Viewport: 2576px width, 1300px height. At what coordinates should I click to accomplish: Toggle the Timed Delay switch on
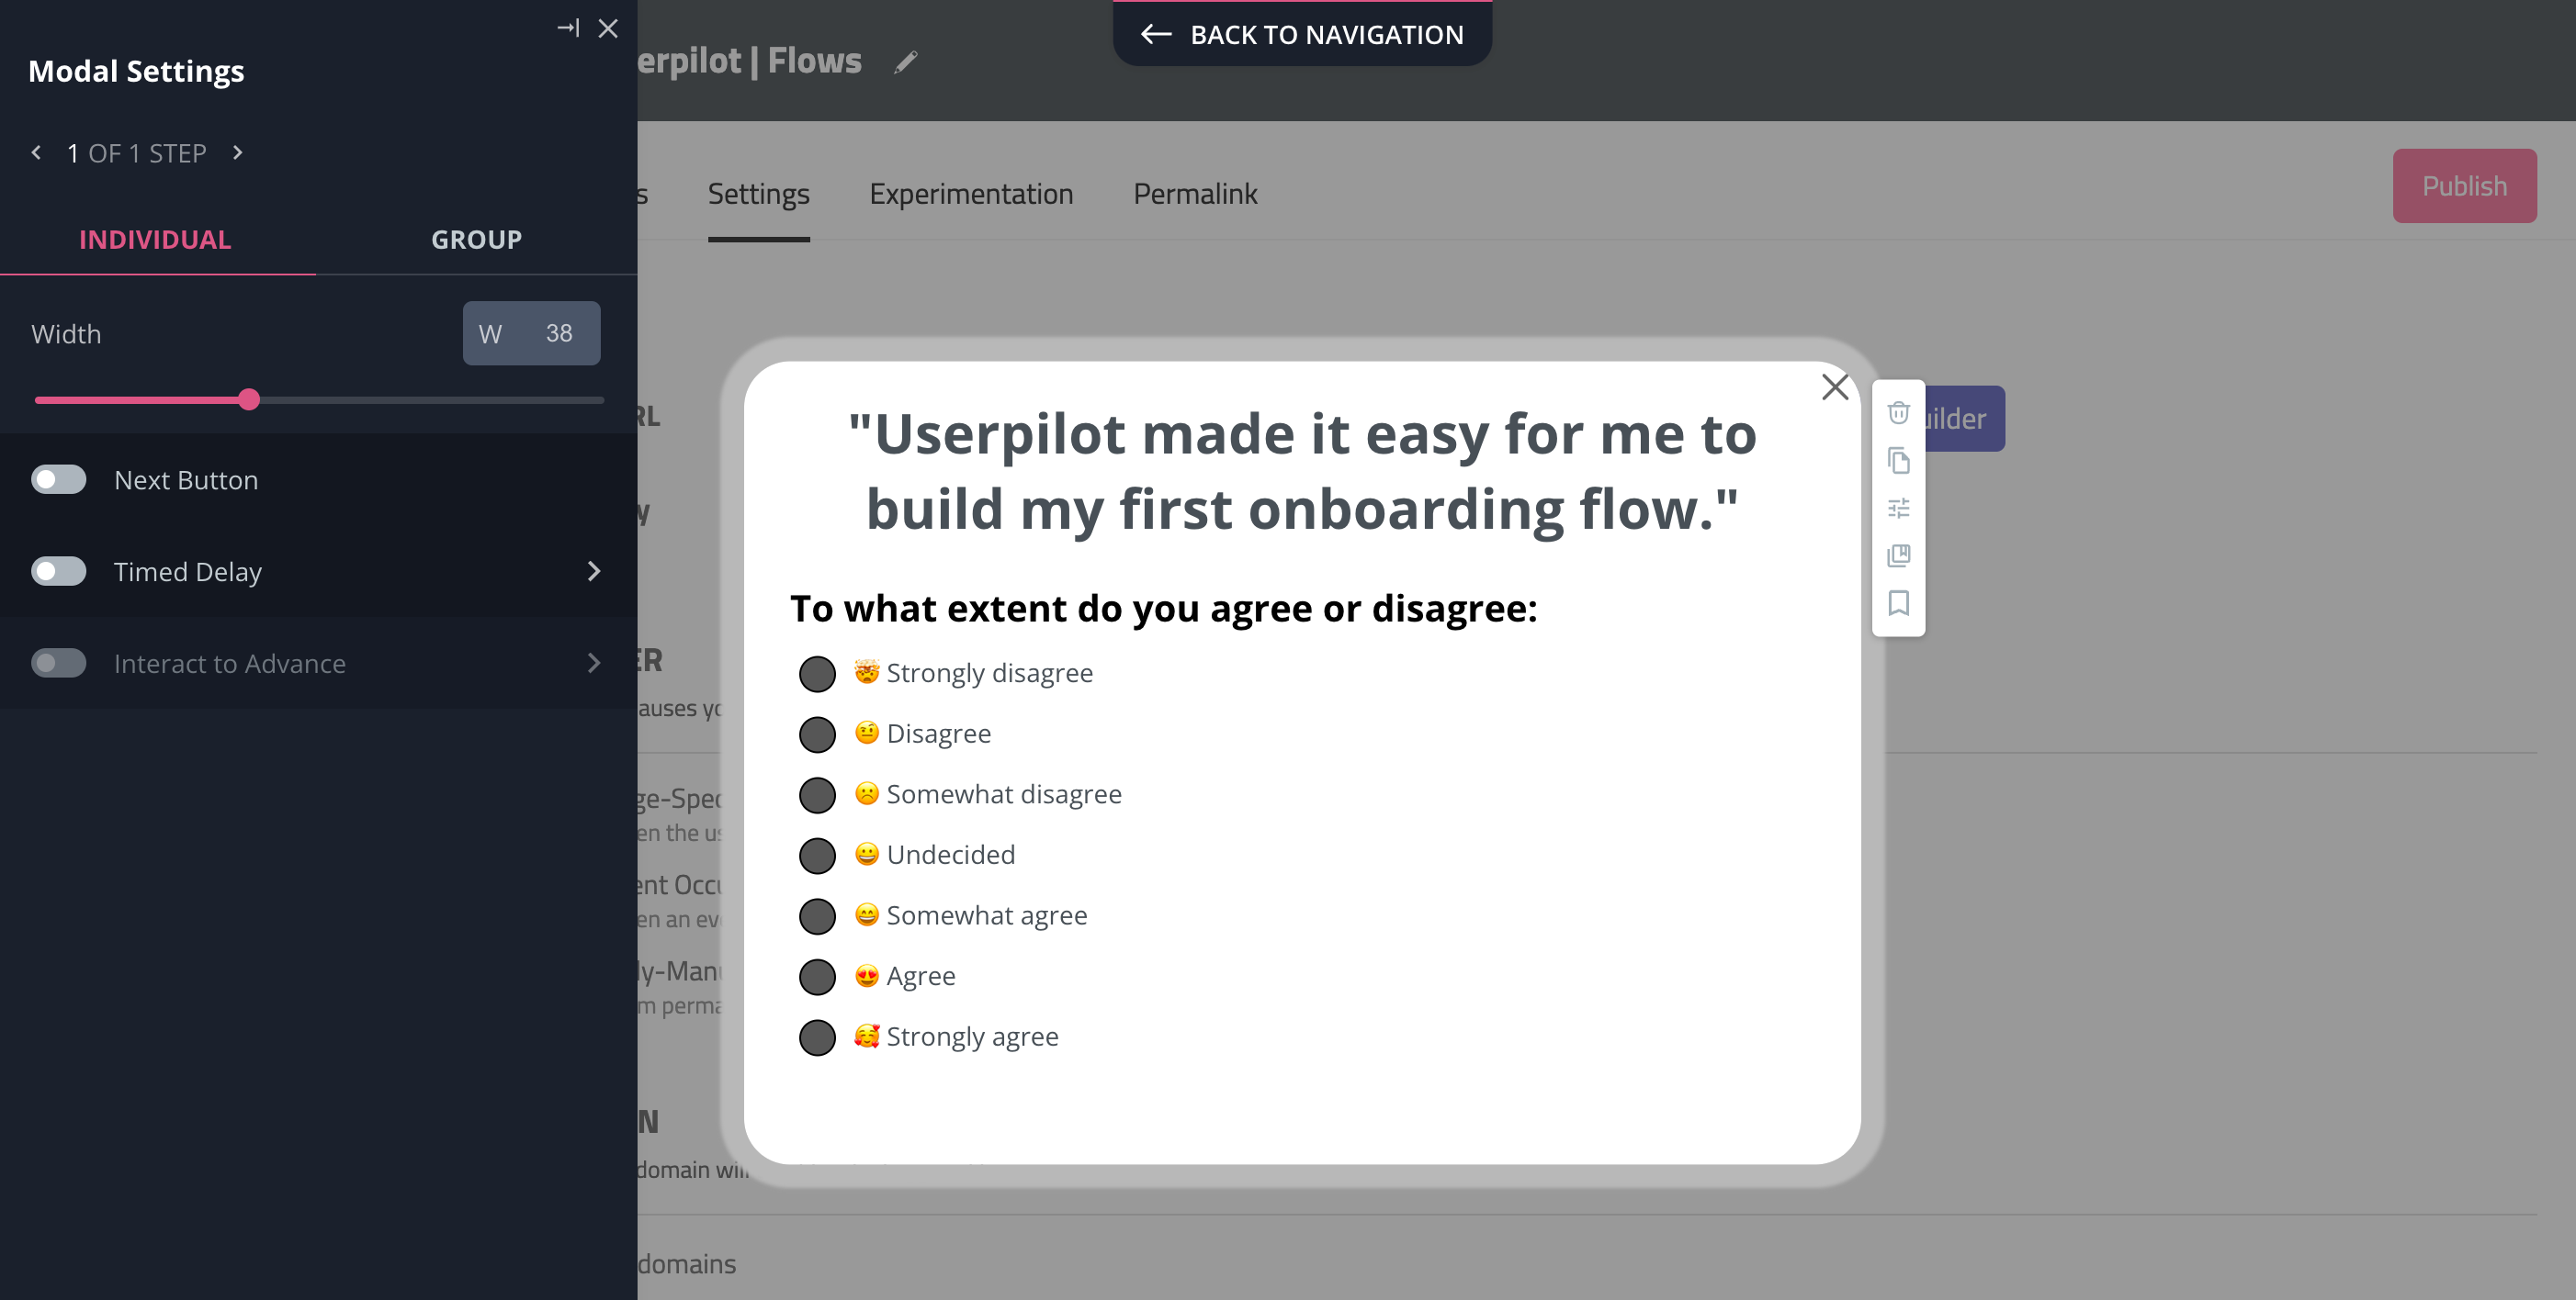(x=58, y=570)
